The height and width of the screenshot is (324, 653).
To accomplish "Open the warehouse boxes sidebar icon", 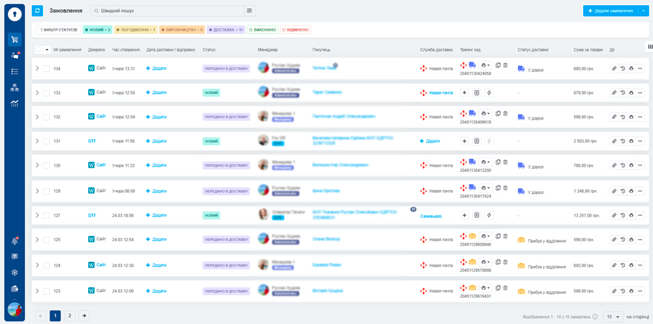I will (x=14, y=88).
